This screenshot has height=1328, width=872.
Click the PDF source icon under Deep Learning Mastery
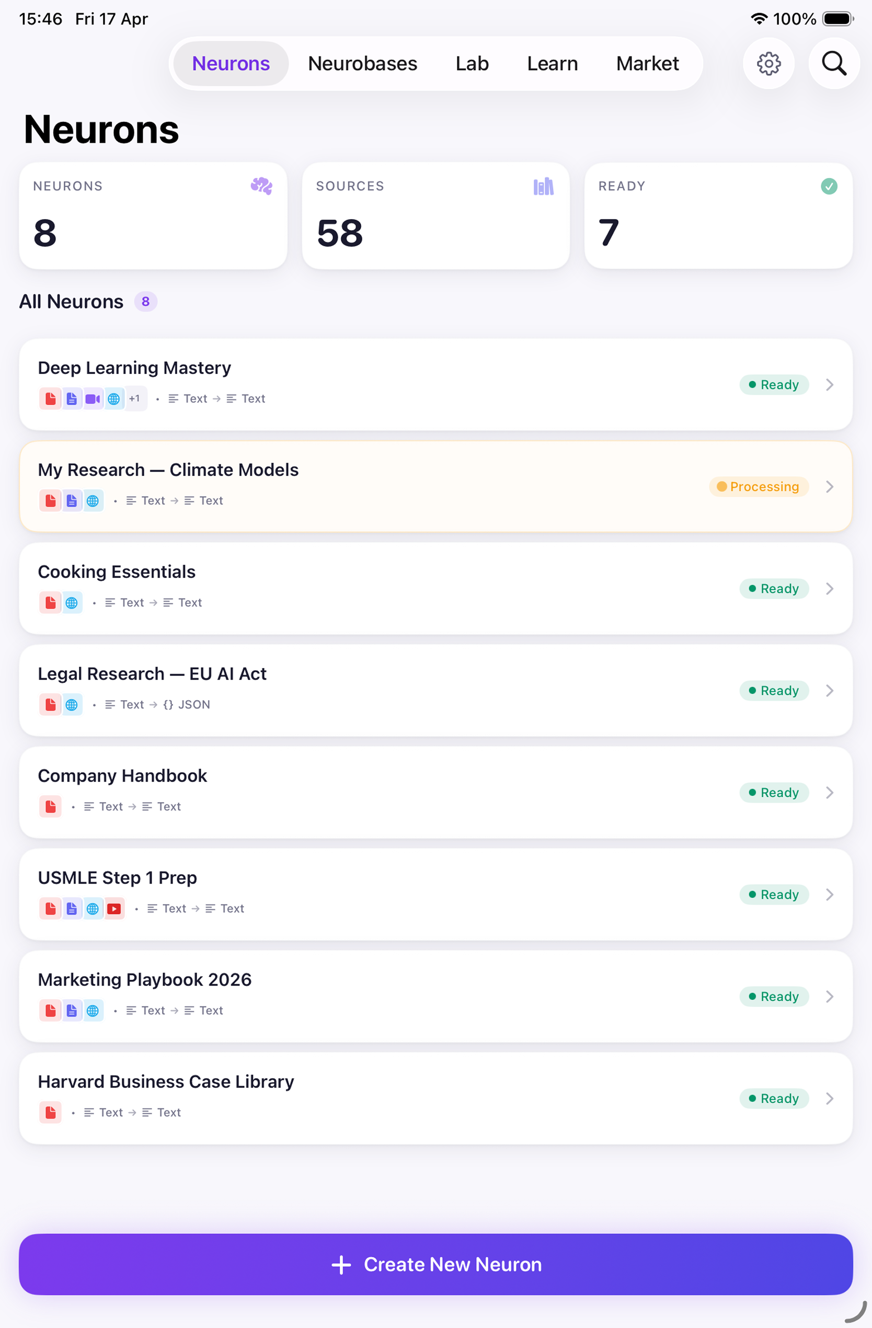50,398
